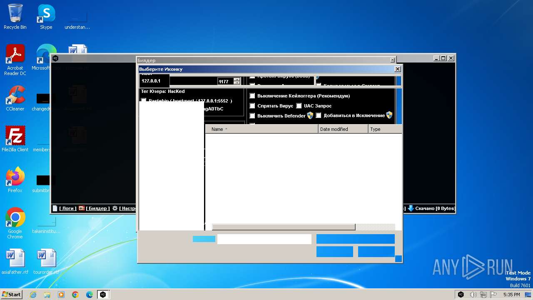Launch Firefox from the desktop
This screenshot has height=300, width=533.
15,180
